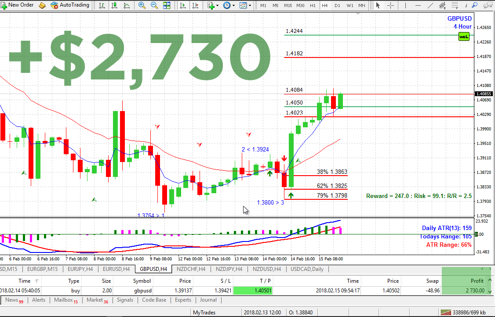This screenshot has width=495, height=317.
Task: Click the New Order button
Action: point(17,5)
